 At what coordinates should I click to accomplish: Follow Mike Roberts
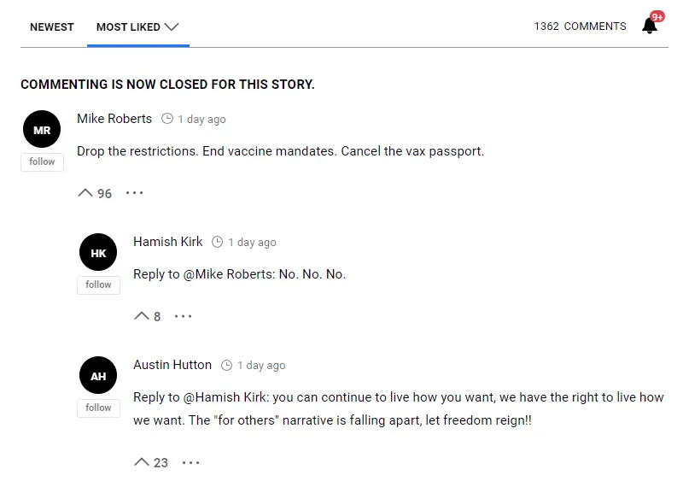42,161
